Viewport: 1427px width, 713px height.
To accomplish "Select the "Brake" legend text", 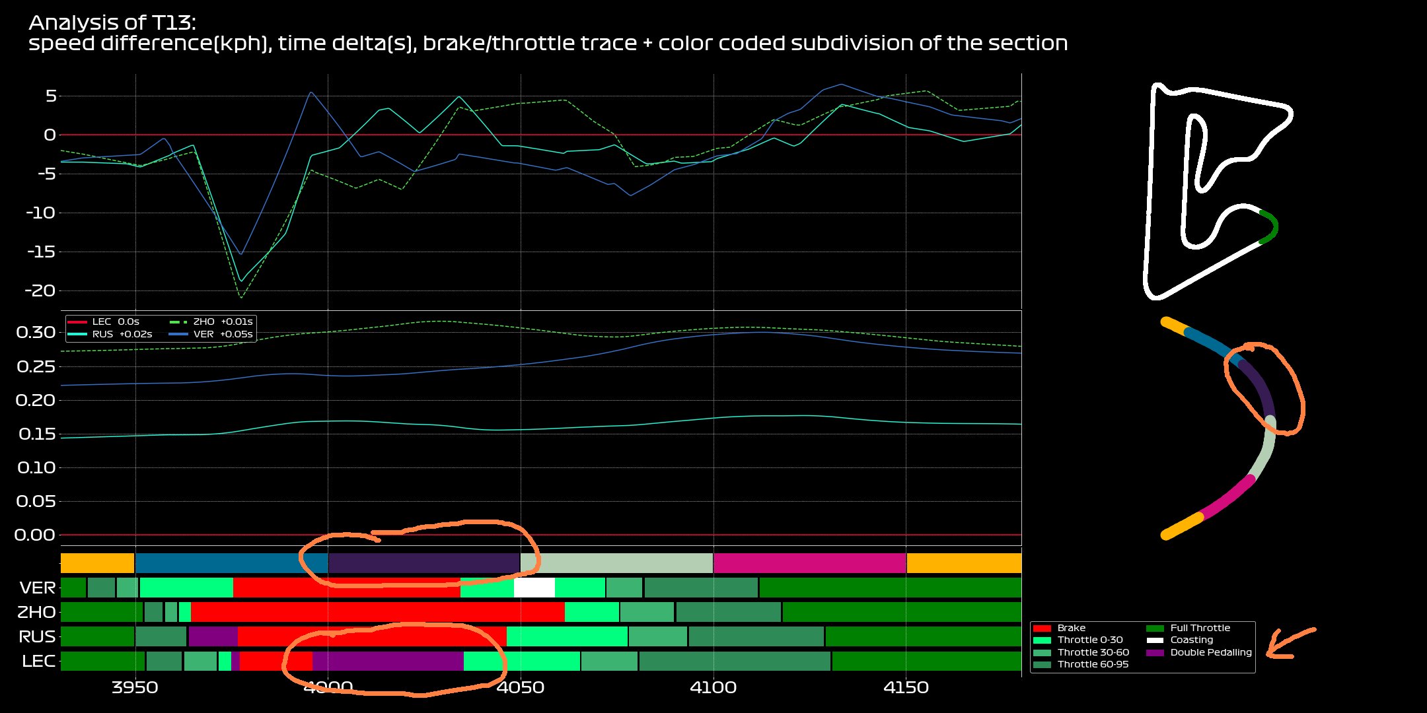I will 1071,628.
